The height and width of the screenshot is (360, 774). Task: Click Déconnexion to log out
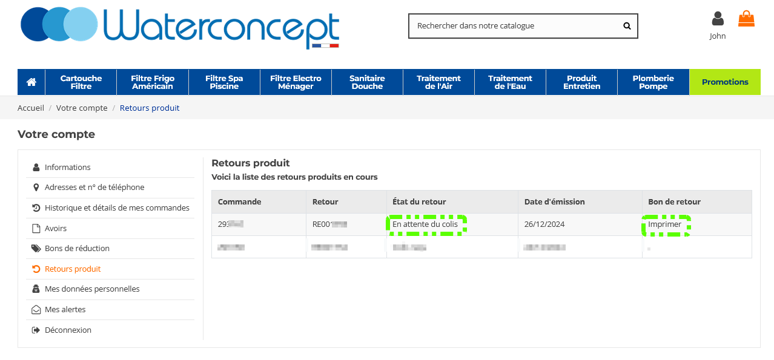click(x=68, y=330)
